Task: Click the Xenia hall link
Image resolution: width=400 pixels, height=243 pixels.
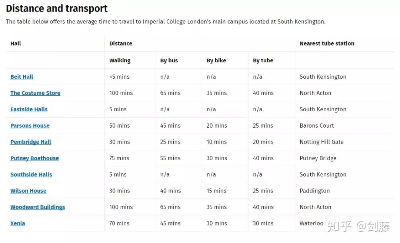Action: (18, 224)
